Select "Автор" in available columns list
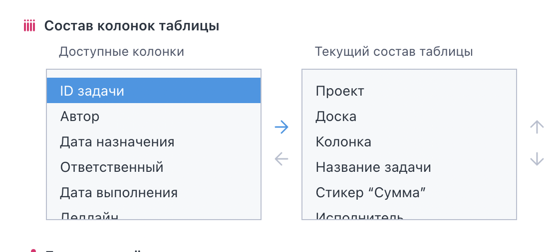The width and height of the screenshot is (553, 252). click(154, 116)
